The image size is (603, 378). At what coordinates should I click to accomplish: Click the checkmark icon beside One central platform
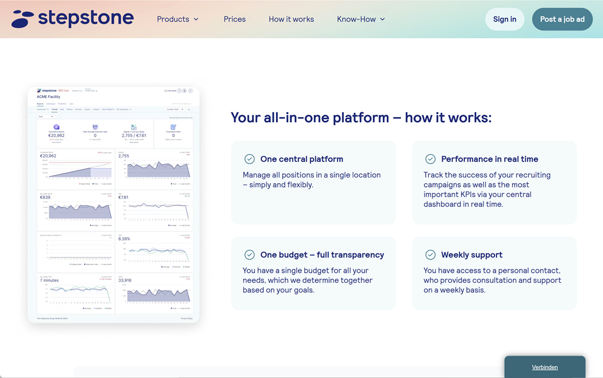point(250,159)
